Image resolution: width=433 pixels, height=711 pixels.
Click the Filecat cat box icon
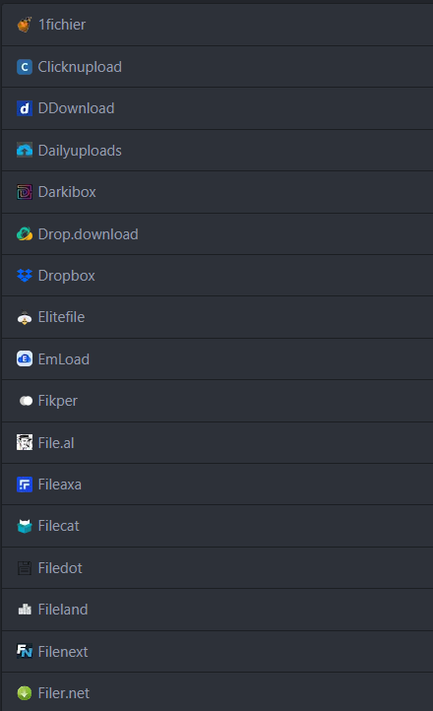[x=25, y=526]
